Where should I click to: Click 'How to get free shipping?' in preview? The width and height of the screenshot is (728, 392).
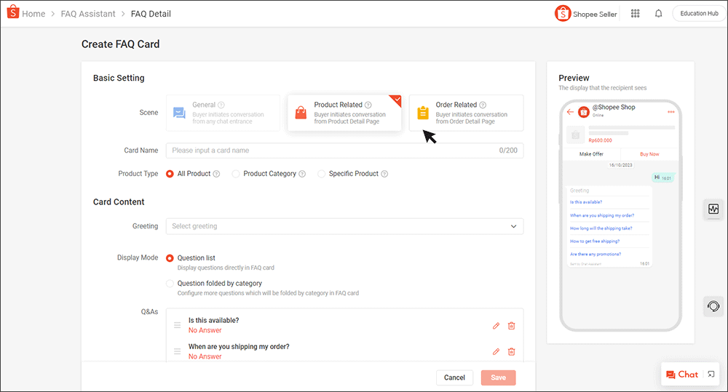(x=595, y=241)
